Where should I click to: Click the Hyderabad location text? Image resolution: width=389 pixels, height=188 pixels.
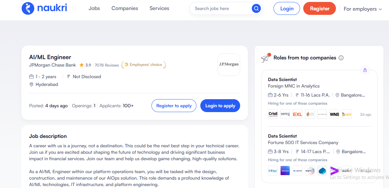[x=47, y=84]
